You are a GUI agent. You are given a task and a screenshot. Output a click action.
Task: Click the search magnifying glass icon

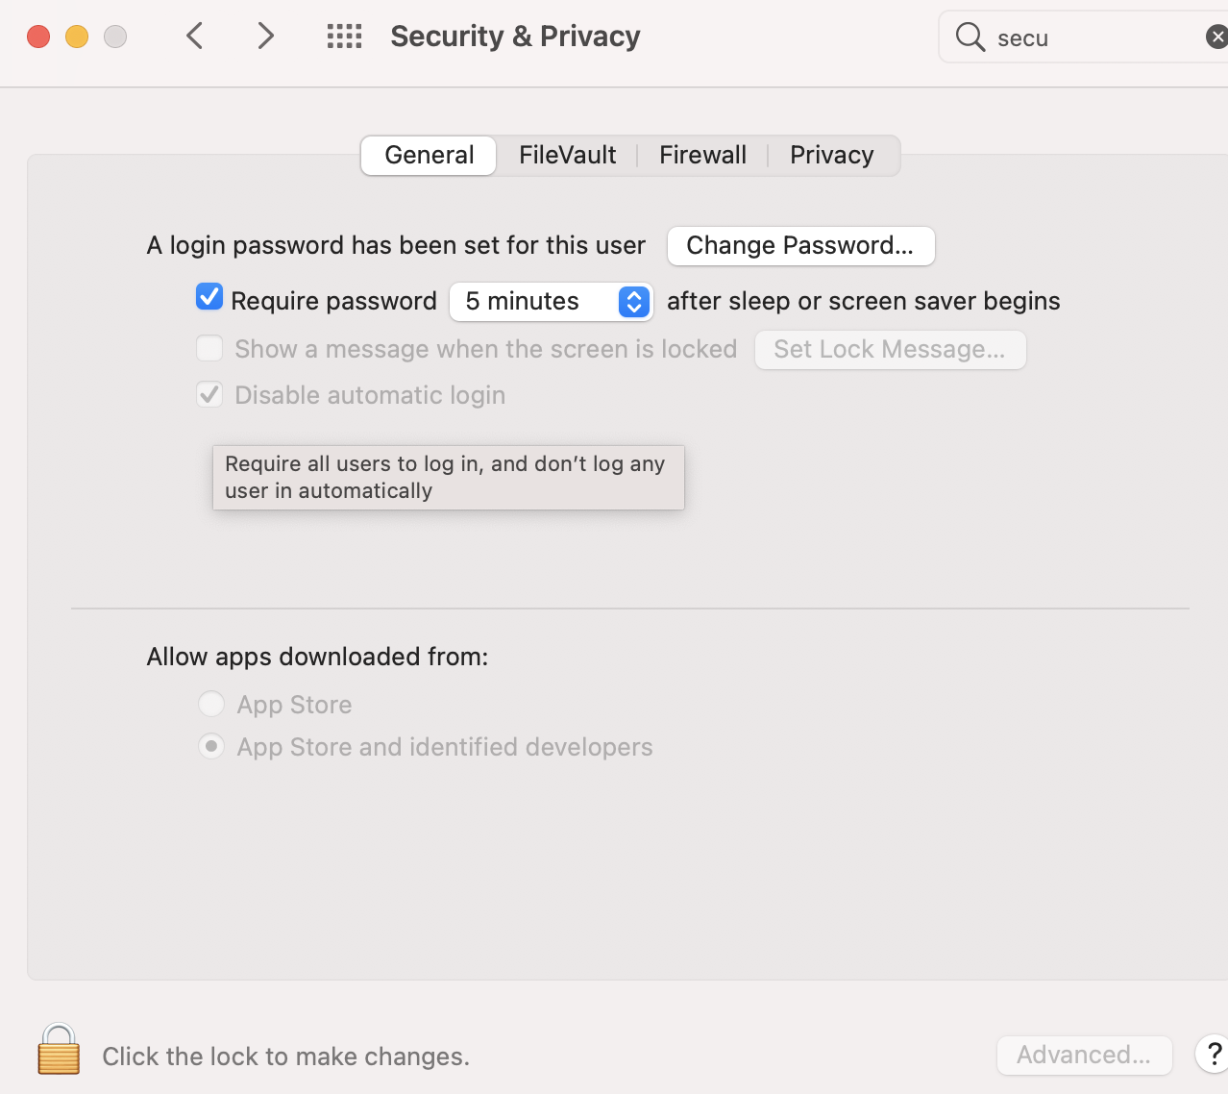point(970,37)
